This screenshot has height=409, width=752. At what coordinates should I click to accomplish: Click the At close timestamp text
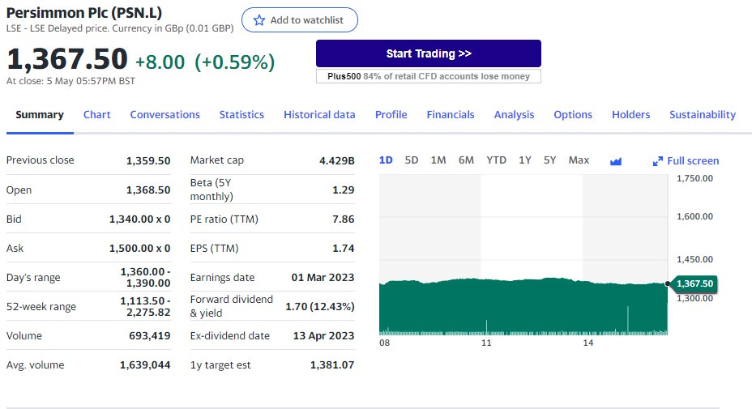[70, 81]
